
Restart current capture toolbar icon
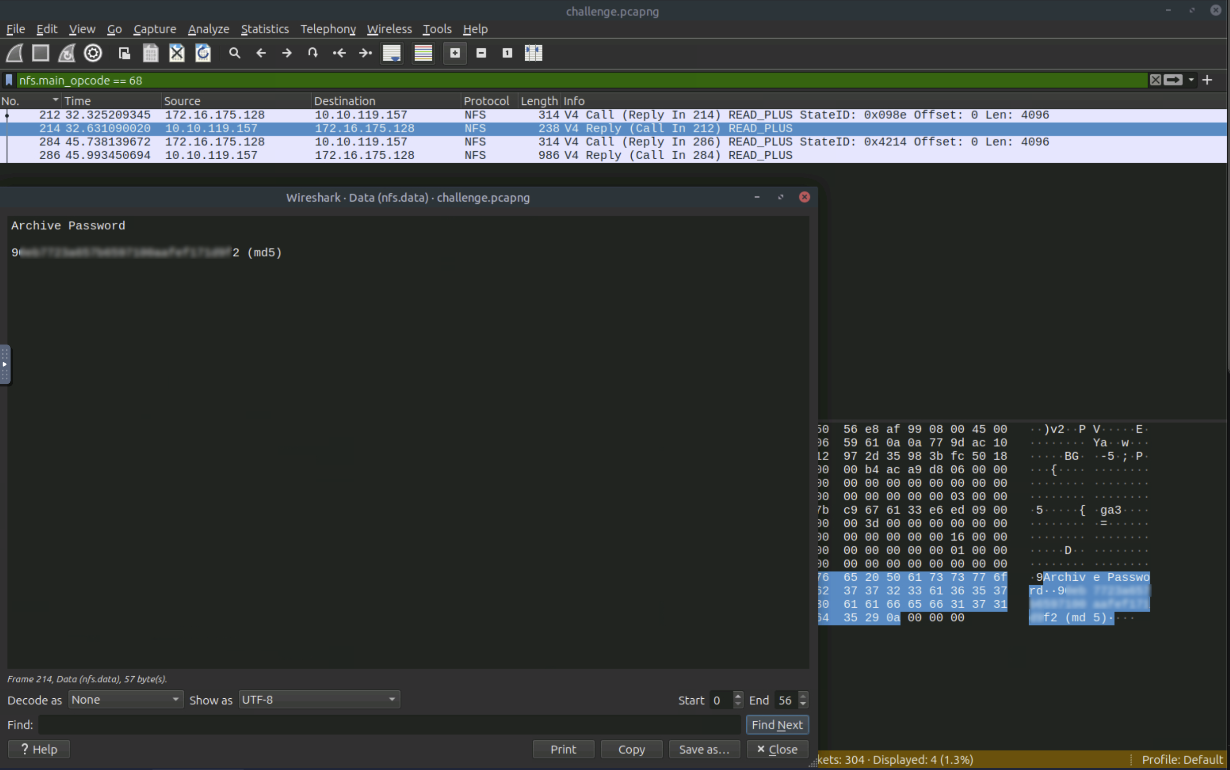tap(67, 53)
